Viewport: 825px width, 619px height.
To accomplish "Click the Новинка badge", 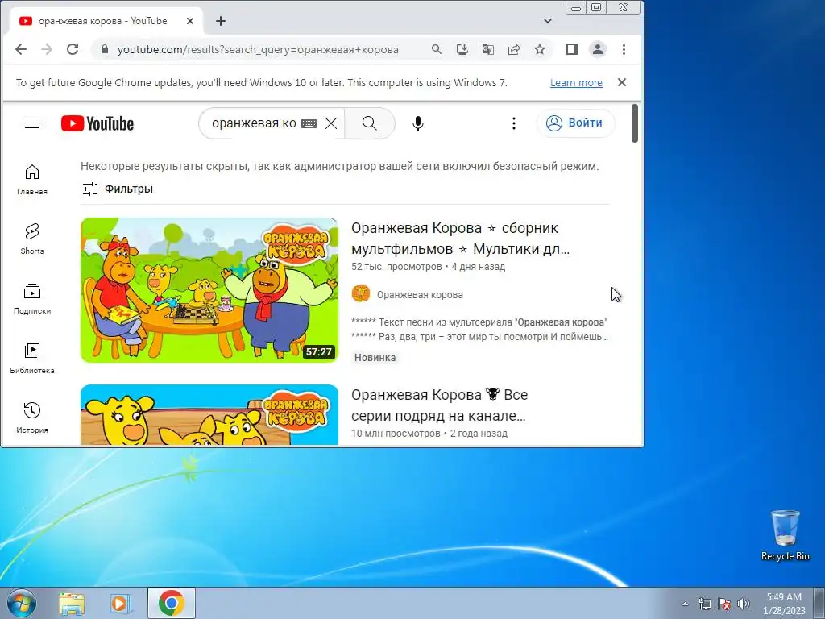I will [375, 357].
